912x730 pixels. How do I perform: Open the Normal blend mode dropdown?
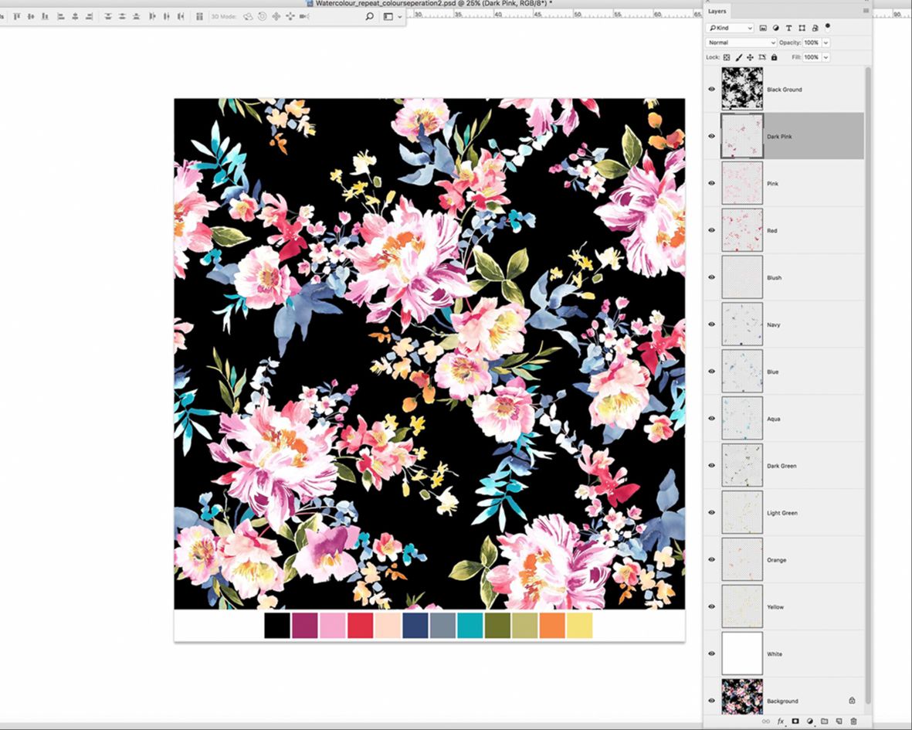(741, 42)
